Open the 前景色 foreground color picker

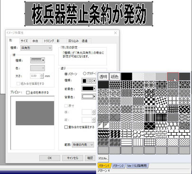click(x=89, y=89)
